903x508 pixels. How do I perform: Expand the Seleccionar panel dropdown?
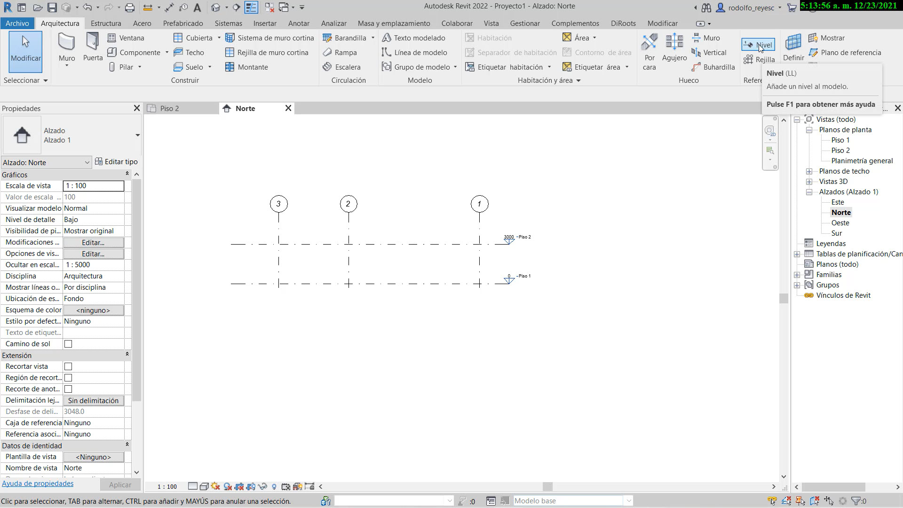click(x=45, y=80)
